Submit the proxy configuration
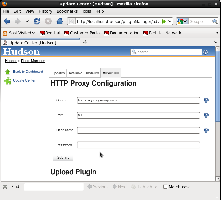Screen dimensions: 221x200 pyautogui.click(x=63, y=157)
